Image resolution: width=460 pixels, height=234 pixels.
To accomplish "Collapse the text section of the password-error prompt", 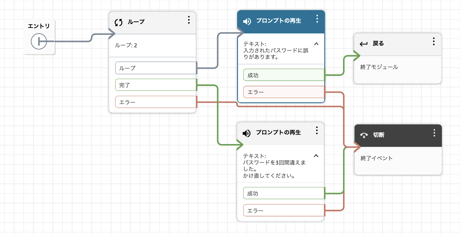I will click(316, 44).
